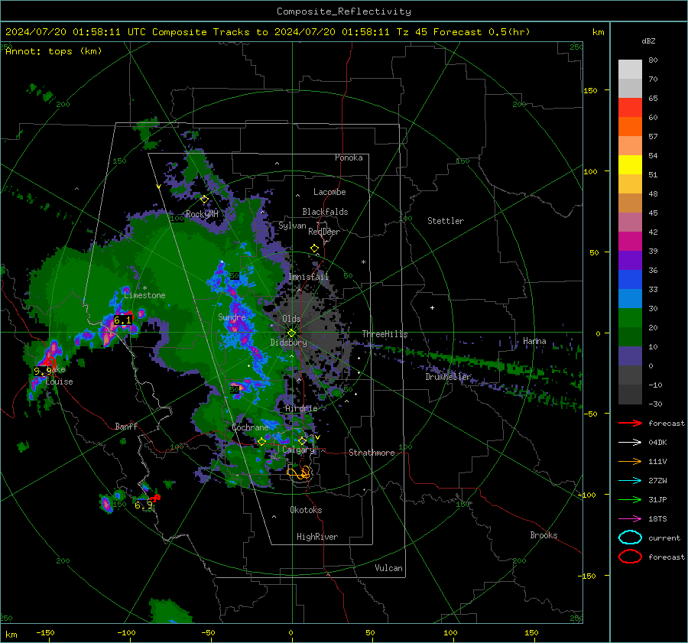Image resolution: width=688 pixels, height=643 pixels.
Task: Click the Airdrie city label
Action: 301,408
